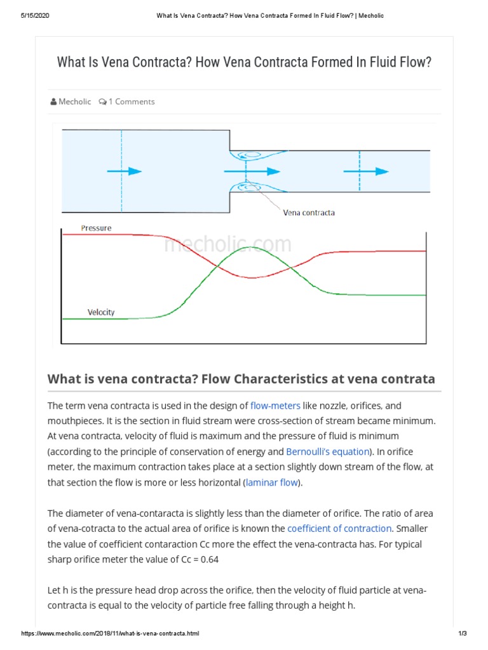Image resolution: width=488 pixels, height=650 pixels.
Task: Click the lower eddy swirl in the diagram
Action: click(x=249, y=187)
